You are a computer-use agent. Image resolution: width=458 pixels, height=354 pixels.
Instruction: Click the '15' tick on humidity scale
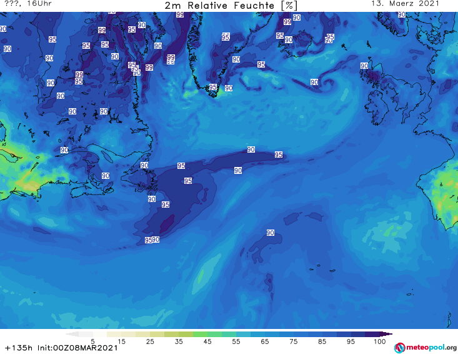pyautogui.click(x=121, y=341)
